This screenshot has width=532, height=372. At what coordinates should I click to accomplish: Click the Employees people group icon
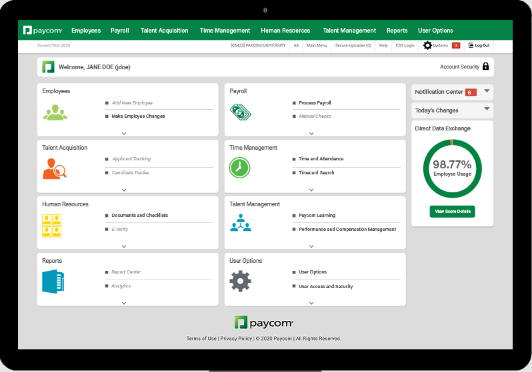pos(55,112)
